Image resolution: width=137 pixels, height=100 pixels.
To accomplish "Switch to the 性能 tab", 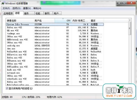I will tap(39, 13).
